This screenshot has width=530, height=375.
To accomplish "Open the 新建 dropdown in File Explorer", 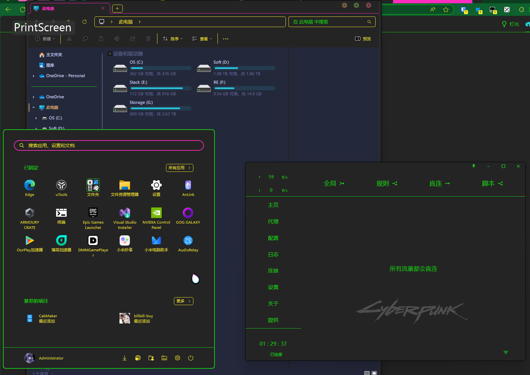I will tap(45, 39).
